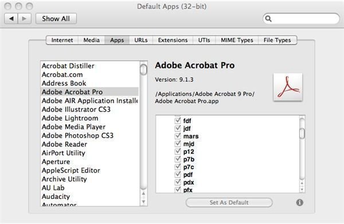Select AirPort Utility in the list
Viewport: 344px width, 224px height.
[x=90, y=153]
